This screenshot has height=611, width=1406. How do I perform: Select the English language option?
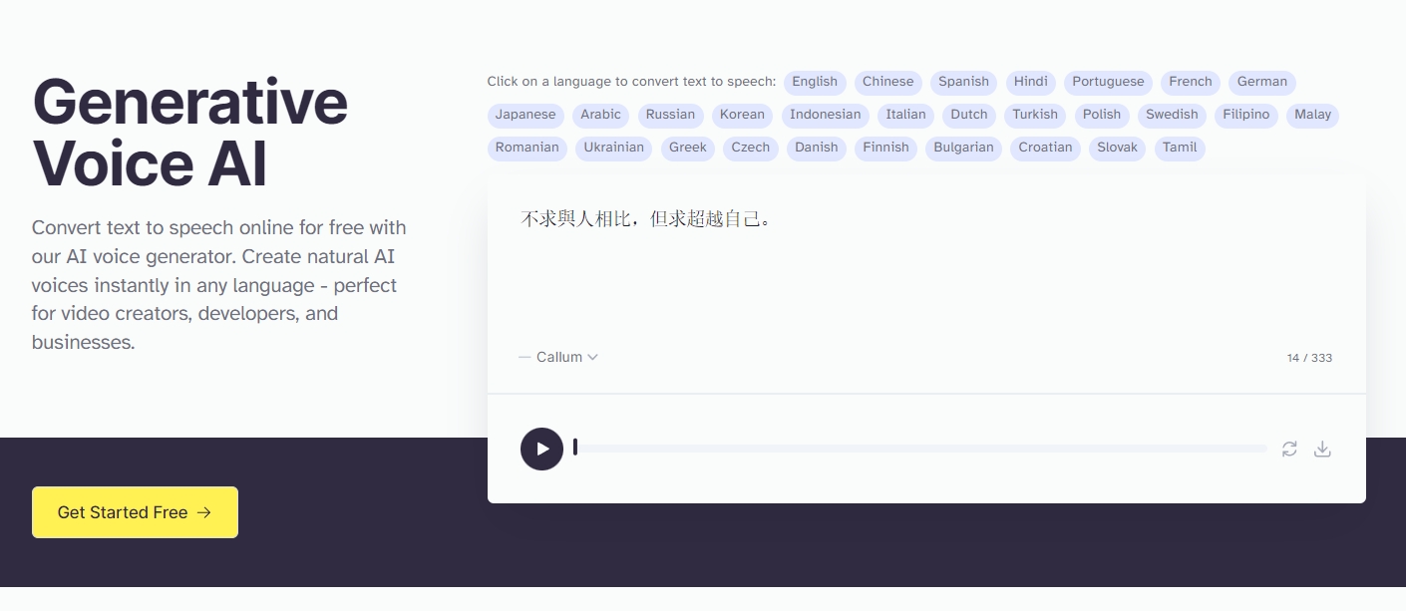[814, 83]
